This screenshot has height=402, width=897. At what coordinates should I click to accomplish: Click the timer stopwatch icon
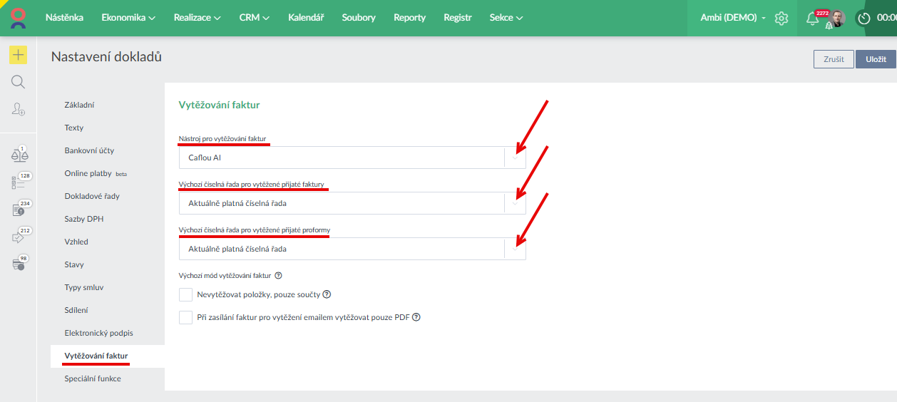pos(864,19)
